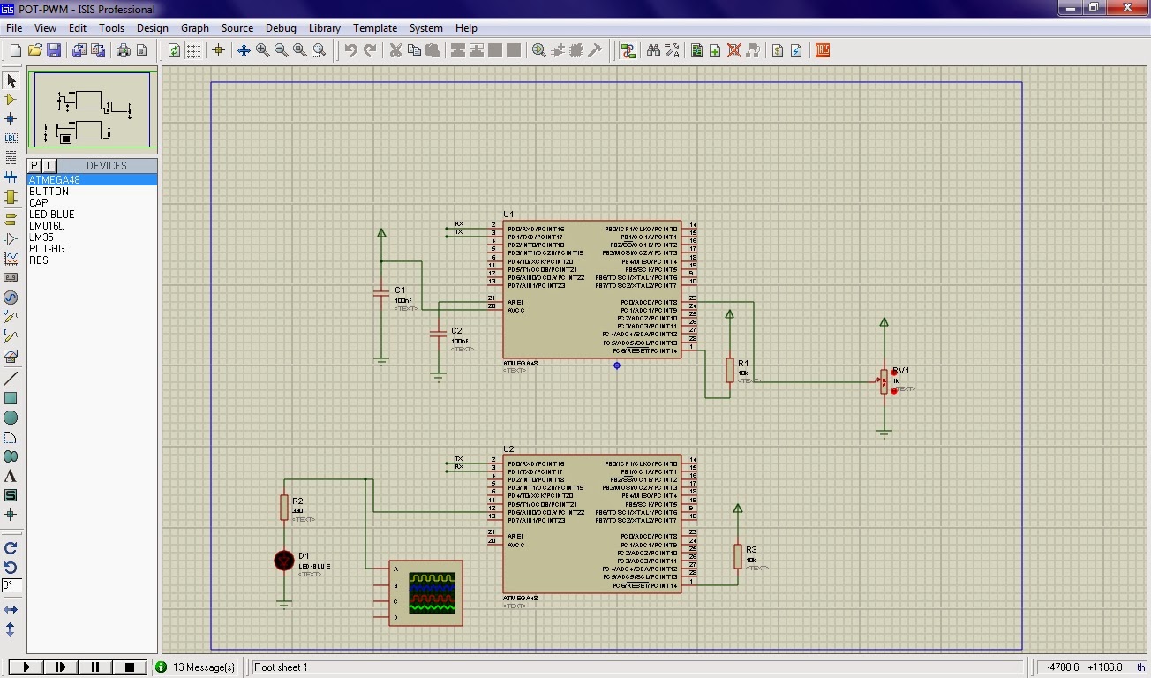Click the Root sheet 1 tab
Image resolution: width=1151 pixels, height=678 pixels.
[x=281, y=667]
